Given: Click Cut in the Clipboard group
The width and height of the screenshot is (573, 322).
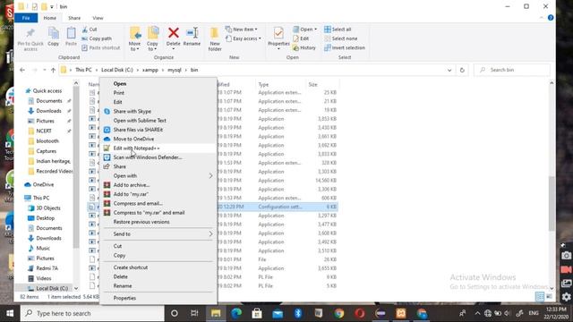Looking at the screenshot, I should pyautogui.click(x=90, y=30).
